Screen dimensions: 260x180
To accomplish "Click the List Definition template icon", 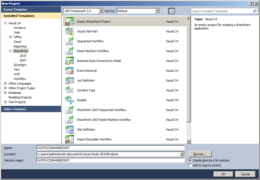I will [x=69, y=80].
